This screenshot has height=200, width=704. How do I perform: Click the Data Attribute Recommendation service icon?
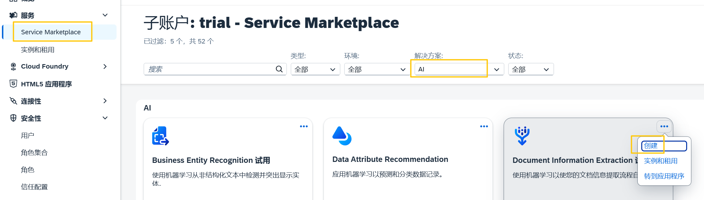tap(342, 136)
